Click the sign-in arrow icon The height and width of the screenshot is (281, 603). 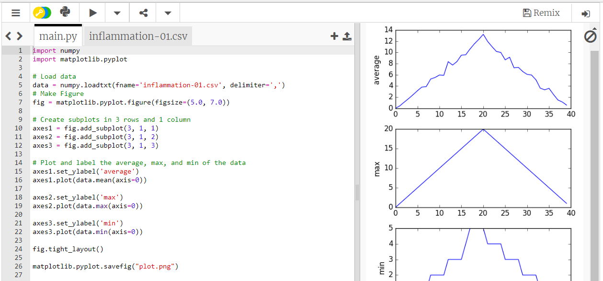tap(585, 13)
